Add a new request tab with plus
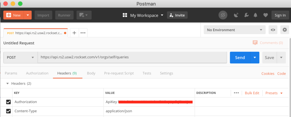 pyautogui.click(x=74, y=33)
